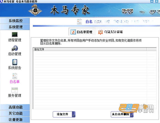Click the orange gear tab icon
This screenshot has height=123, width=160.
pos(100,32)
